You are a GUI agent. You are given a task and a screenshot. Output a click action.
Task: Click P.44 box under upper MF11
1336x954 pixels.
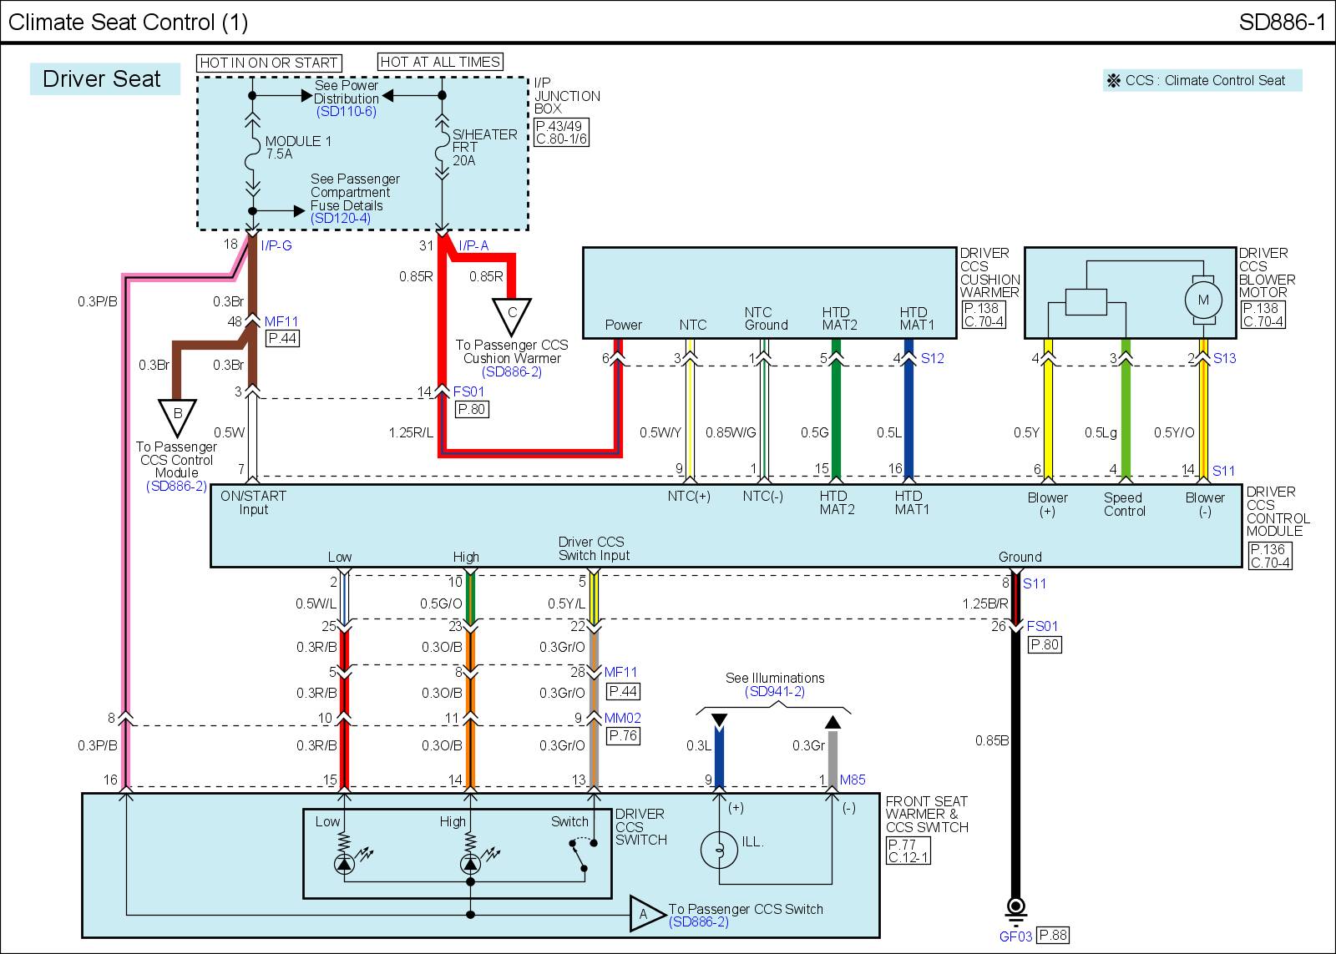click(x=282, y=339)
